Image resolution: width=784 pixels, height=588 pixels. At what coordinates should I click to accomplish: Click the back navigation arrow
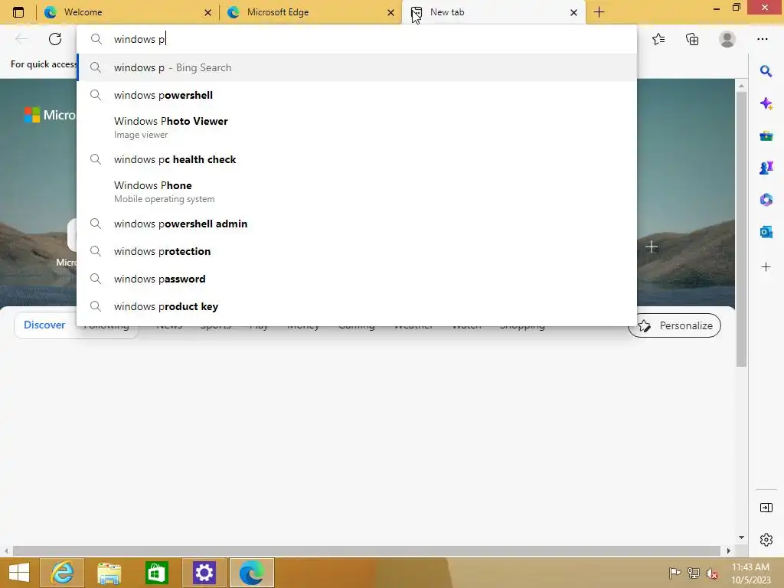[21, 39]
